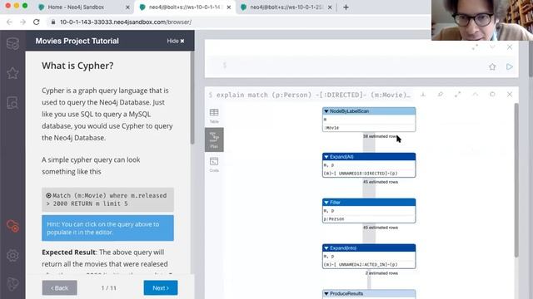Switch to the third neo4j@bolt tab
Screen dimensions: 533x299
pos(286,7)
